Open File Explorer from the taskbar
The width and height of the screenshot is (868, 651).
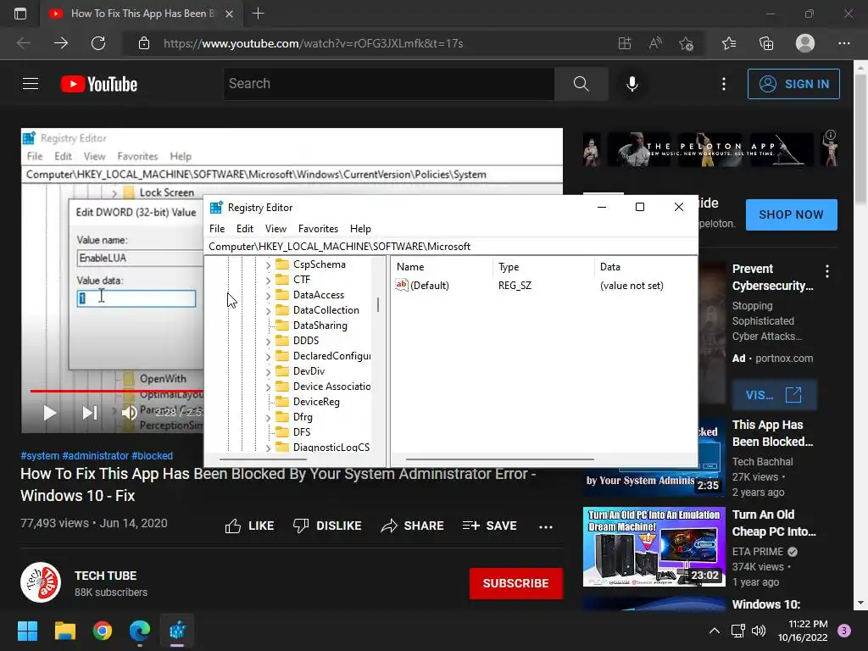[64, 631]
